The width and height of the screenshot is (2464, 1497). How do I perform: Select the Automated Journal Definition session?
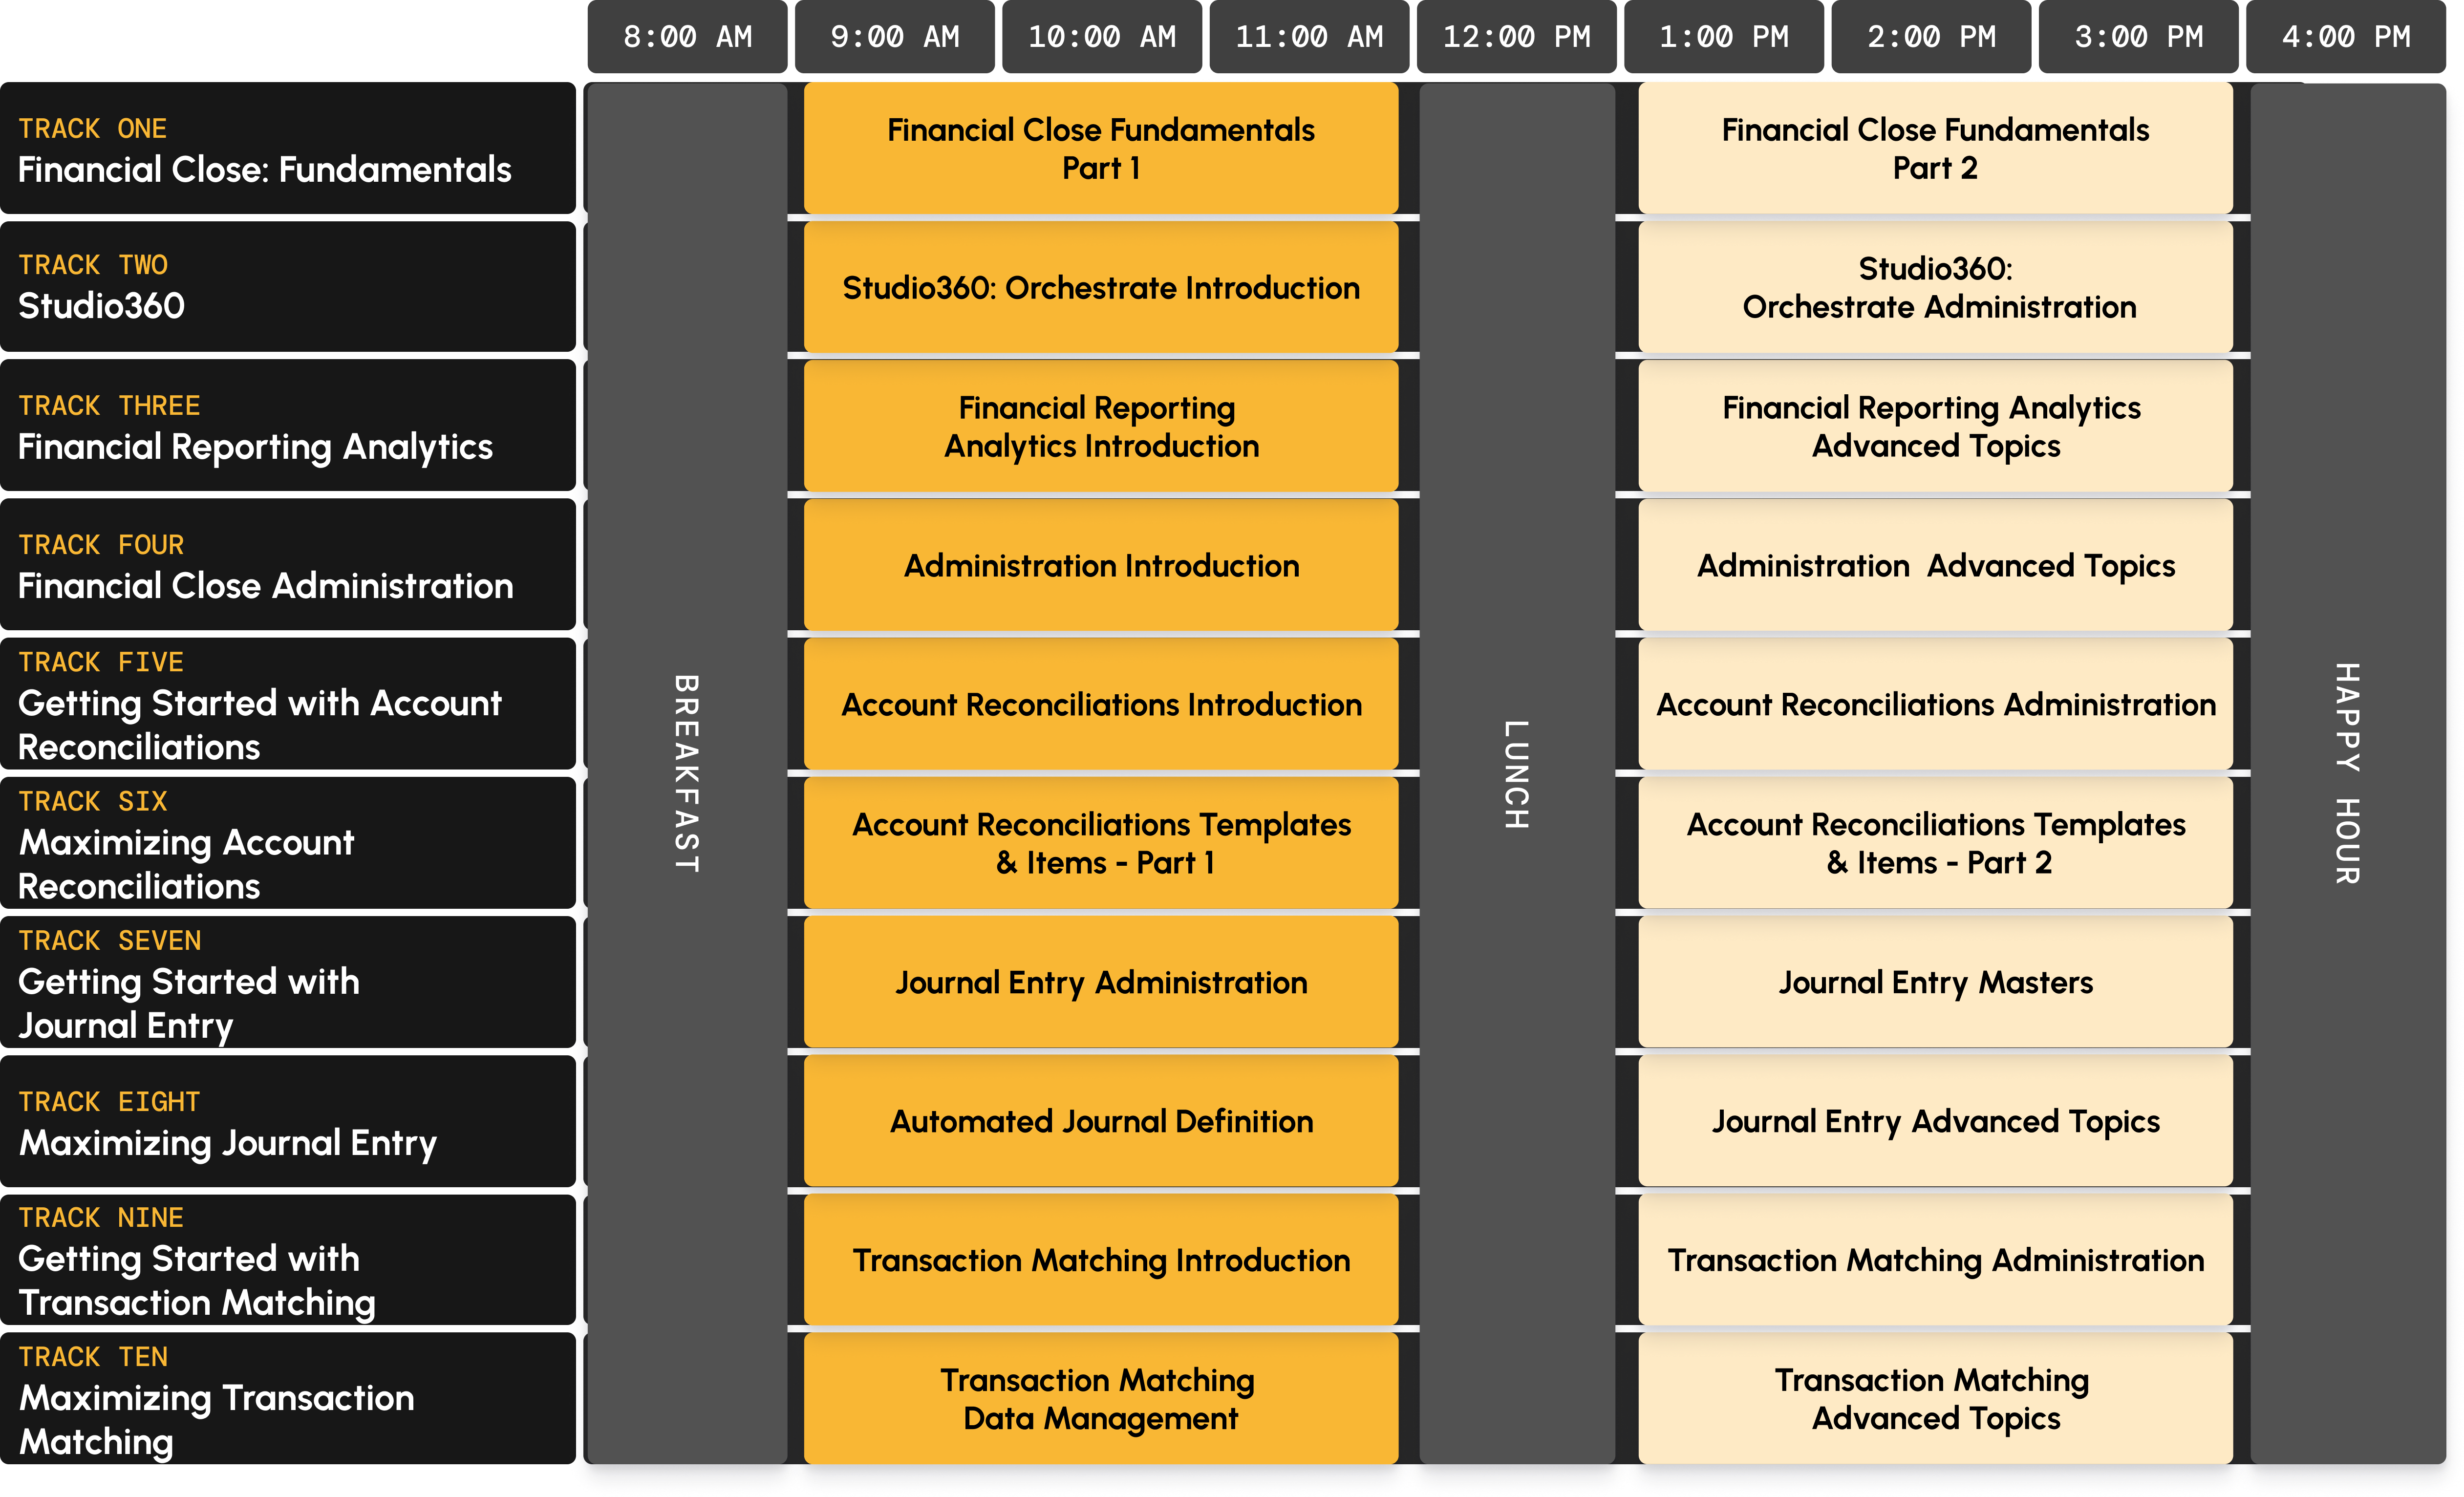coord(1100,1121)
